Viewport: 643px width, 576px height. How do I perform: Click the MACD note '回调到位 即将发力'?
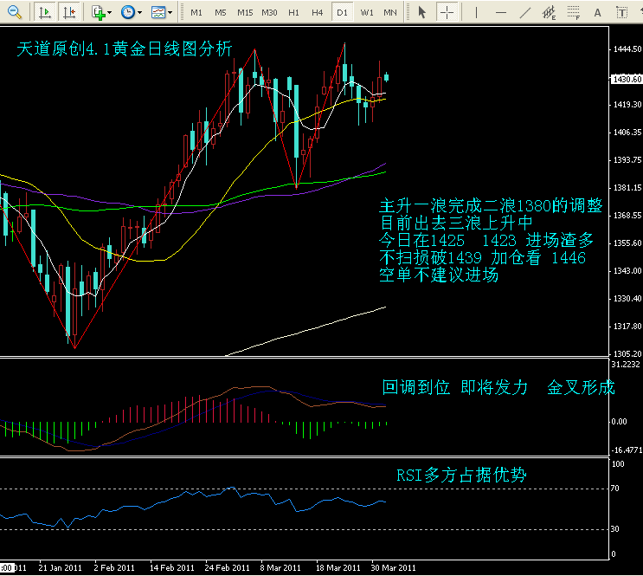tap(455, 387)
